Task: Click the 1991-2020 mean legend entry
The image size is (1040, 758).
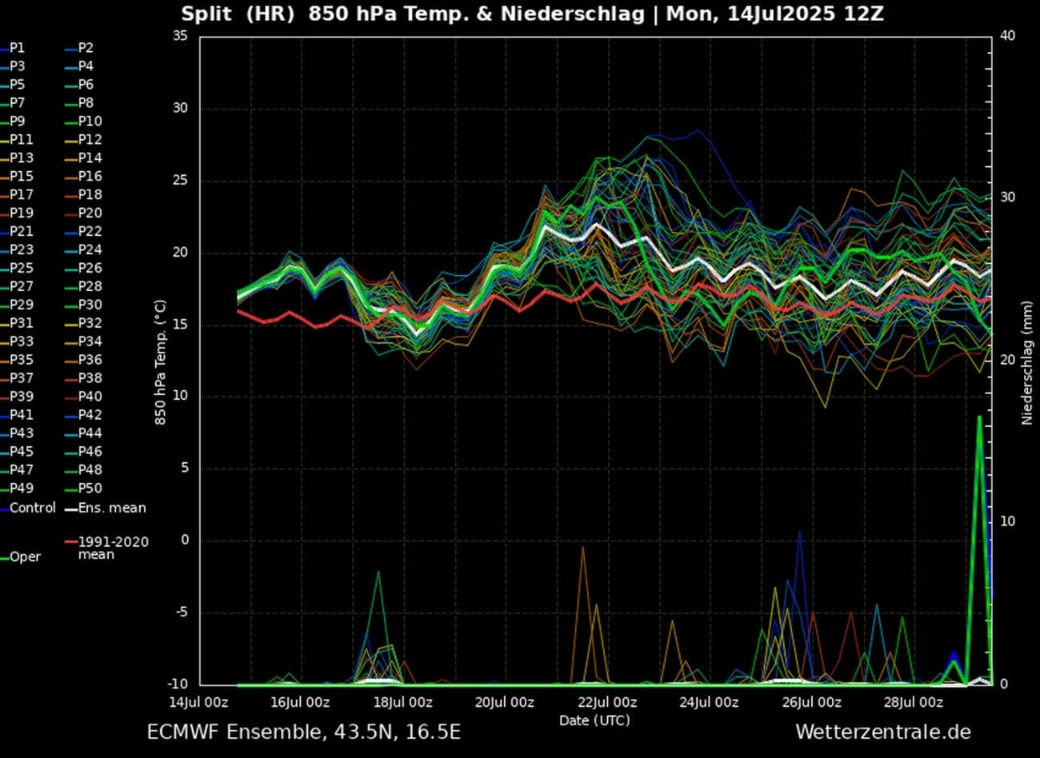Action: 112,549
